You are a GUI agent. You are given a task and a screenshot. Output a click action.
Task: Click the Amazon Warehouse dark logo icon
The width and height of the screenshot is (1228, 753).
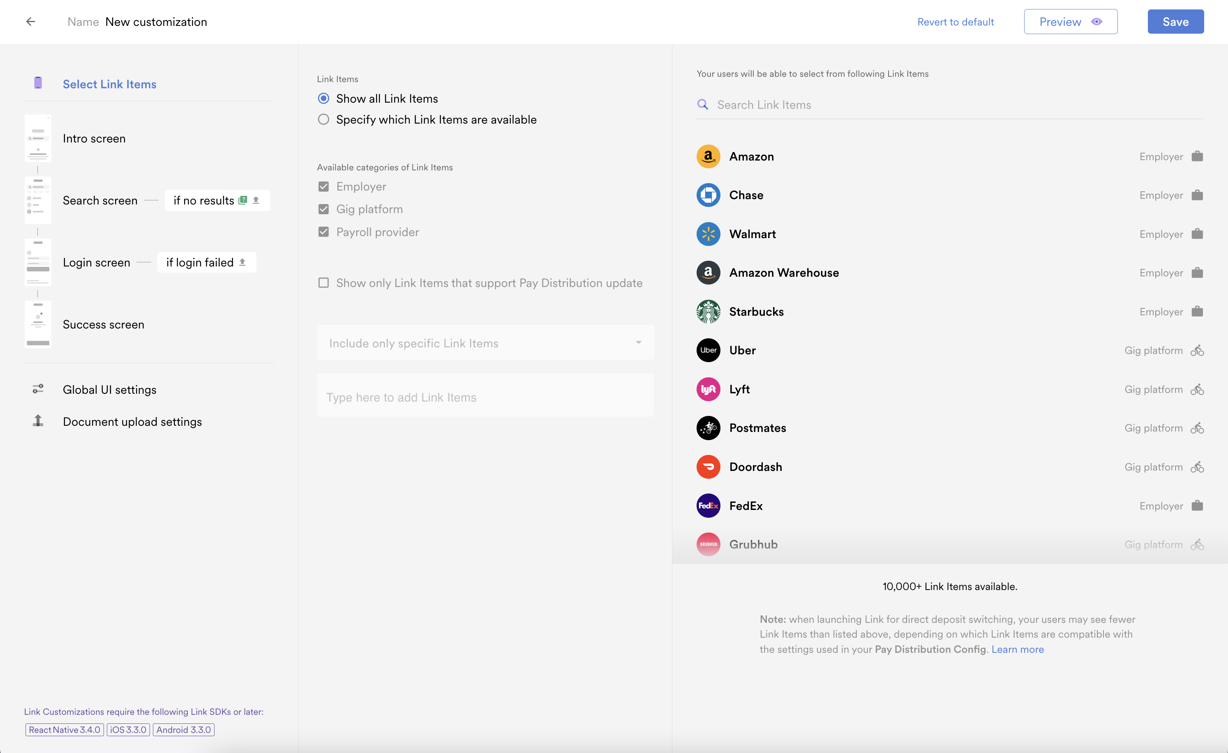tap(708, 273)
